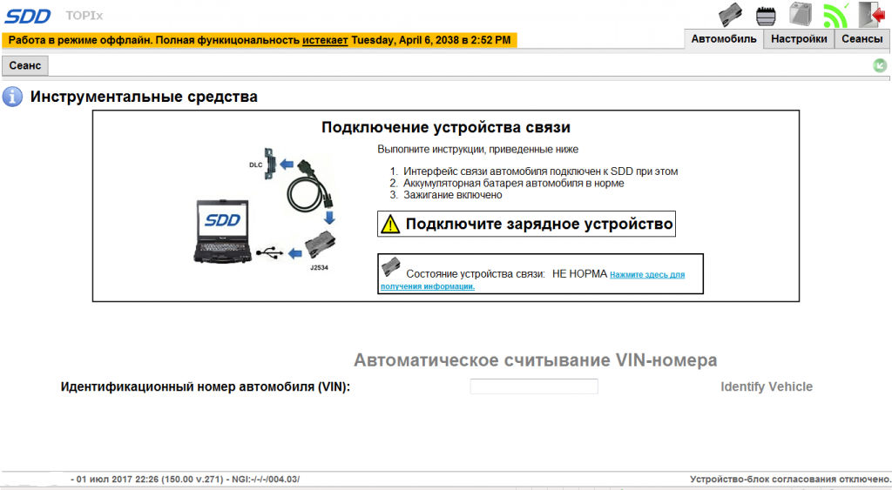Click 'Зажигание включено' instruction line
892x490 pixels.
point(453,195)
